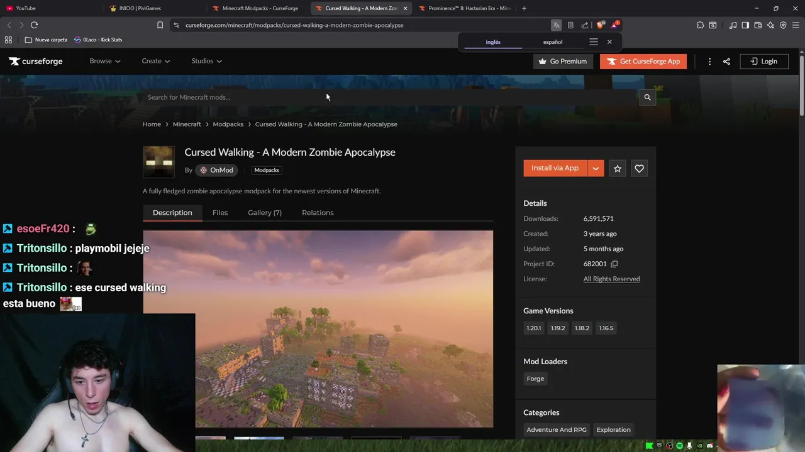Viewport: 805px width, 452px height.
Task: Click the browser translate icon in the address bar
Action: pos(556,25)
